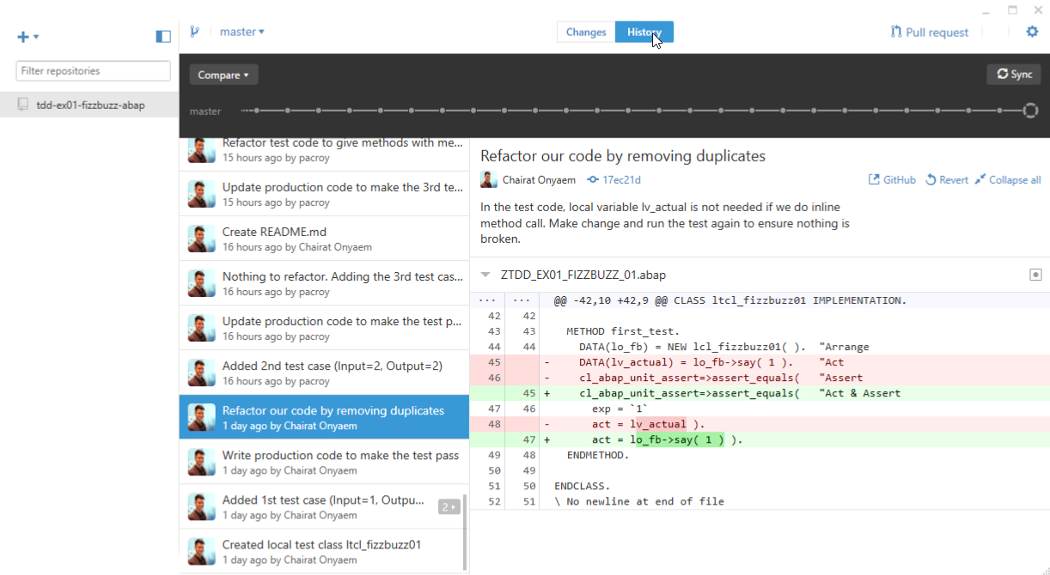Select commit 'Added 1st test case (Input=1'
Viewport: 1050px width, 575px height.
point(324,506)
